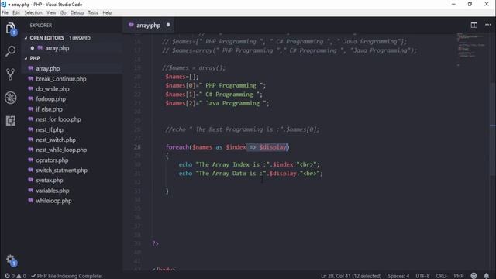496x279 pixels.
Task: Open the File menu
Action: [x=5, y=12]
